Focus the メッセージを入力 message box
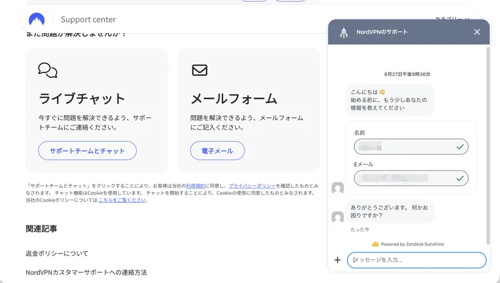Viewport: 500px width, 283px height. [416, 260]
